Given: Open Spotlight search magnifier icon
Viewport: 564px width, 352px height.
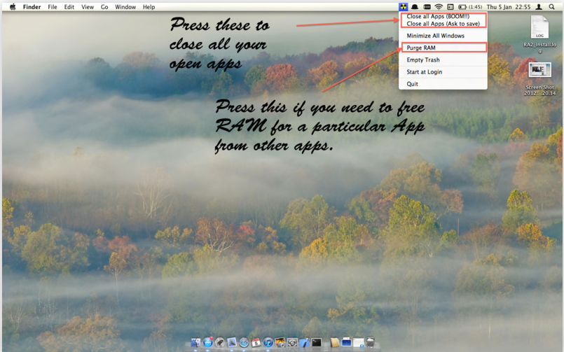Looking at the screenshot, I should click(552, 6).
